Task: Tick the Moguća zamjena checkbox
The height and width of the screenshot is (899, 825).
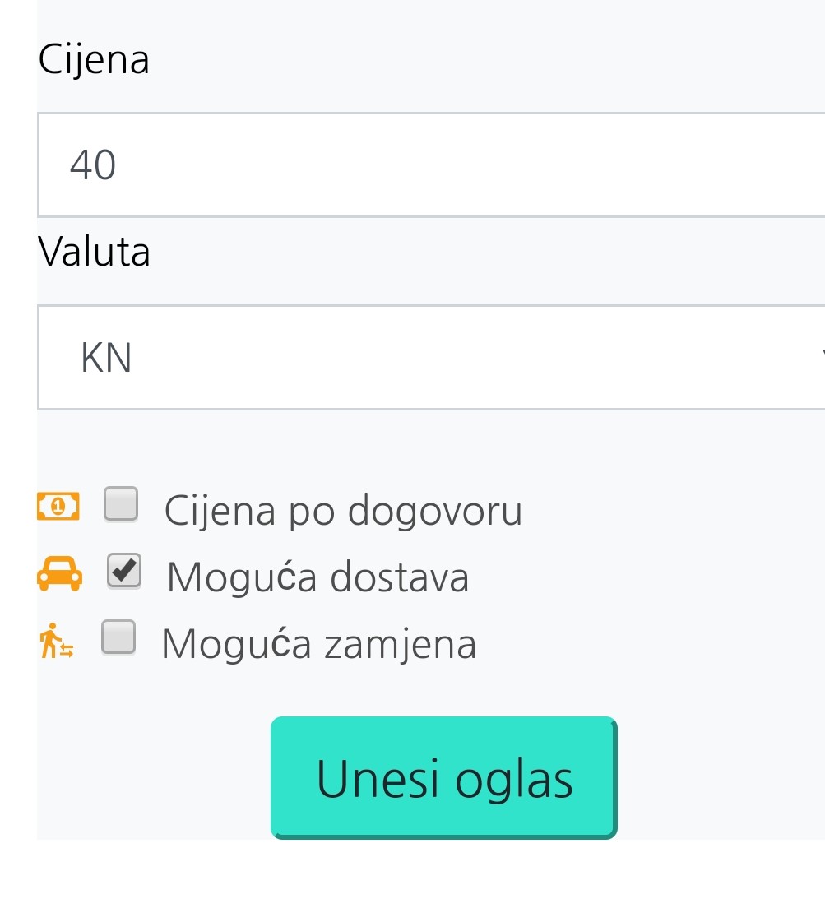Action: click(118, 637)
